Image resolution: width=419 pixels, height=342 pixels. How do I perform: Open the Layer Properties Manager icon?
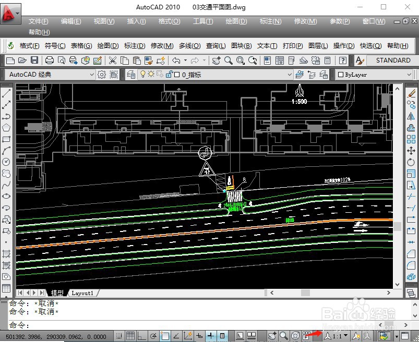point(130,75)
